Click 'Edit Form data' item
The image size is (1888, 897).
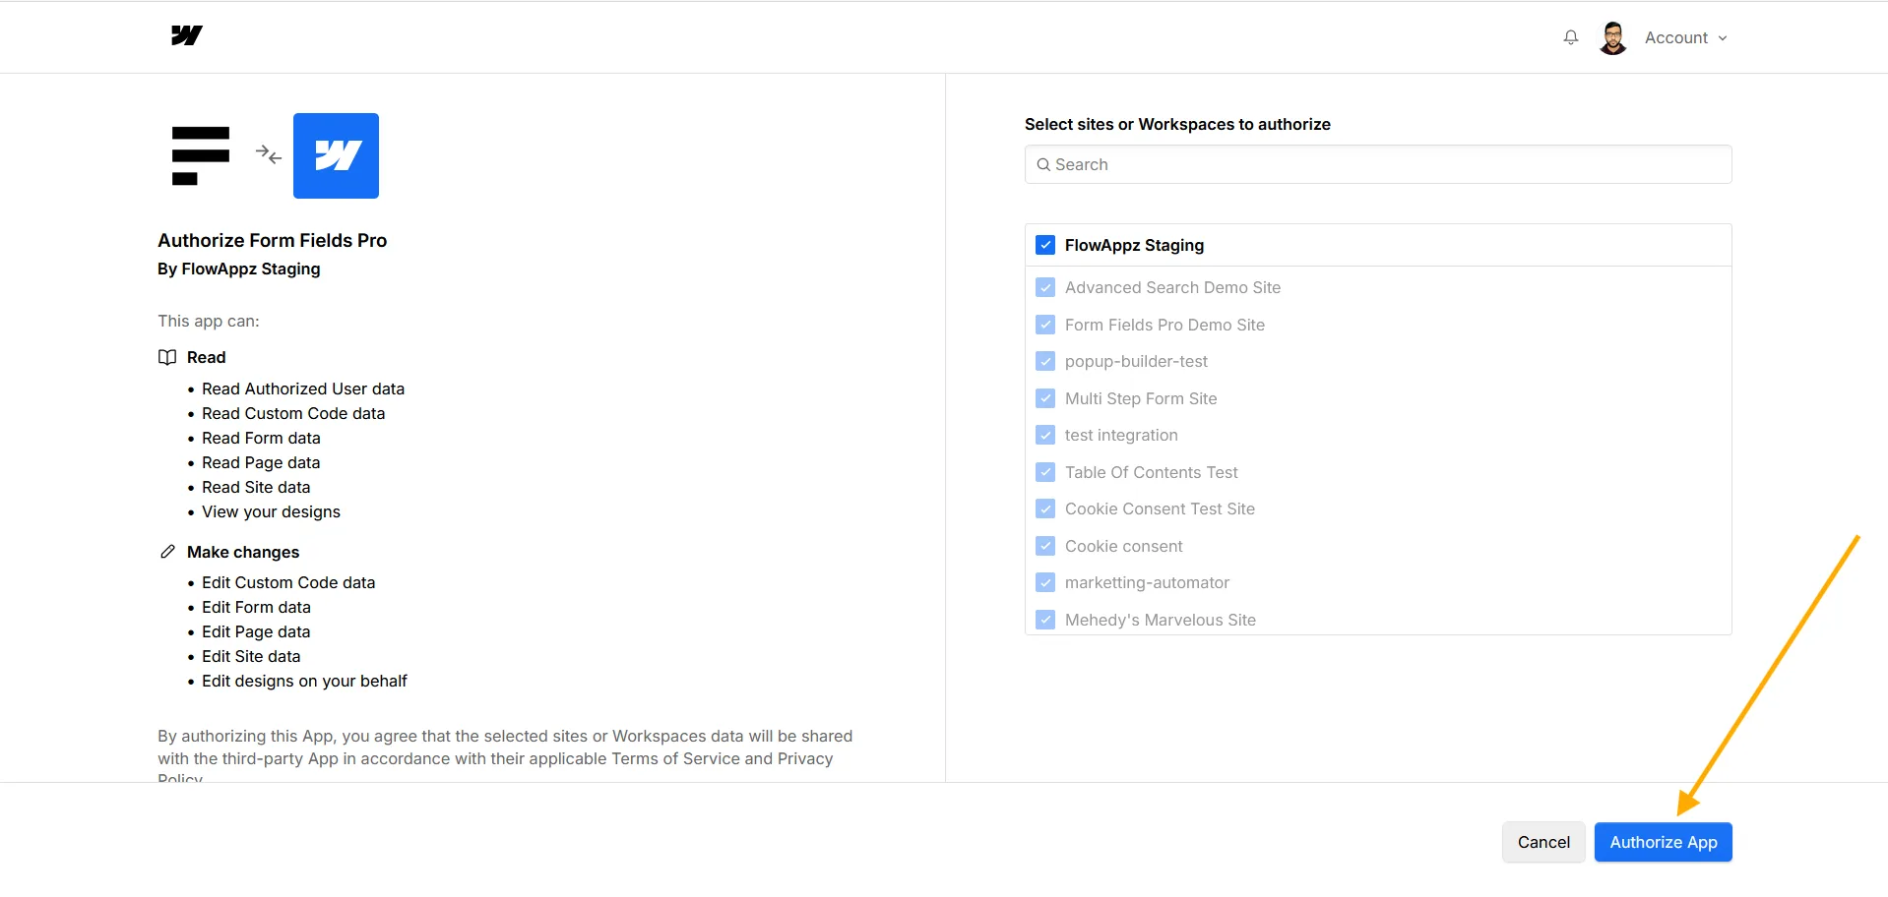click(x=256, y=607)
